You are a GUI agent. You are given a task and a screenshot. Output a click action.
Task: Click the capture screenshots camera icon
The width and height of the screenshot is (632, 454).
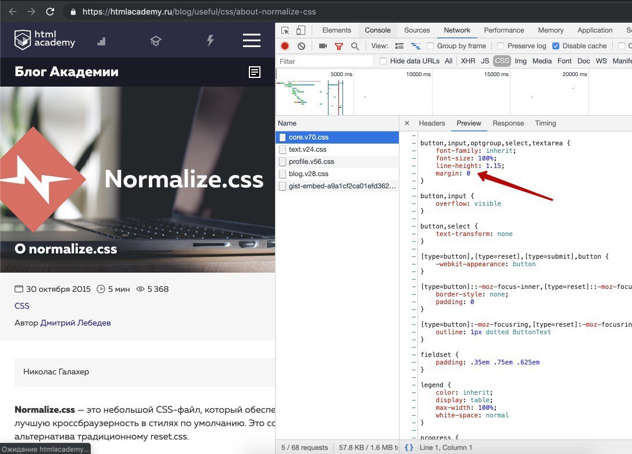pos(323,46)
